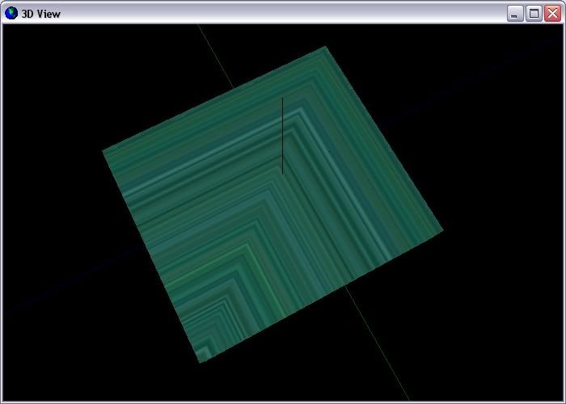
Task: Minimize the 3D View window
Action: tap(515, 14)
